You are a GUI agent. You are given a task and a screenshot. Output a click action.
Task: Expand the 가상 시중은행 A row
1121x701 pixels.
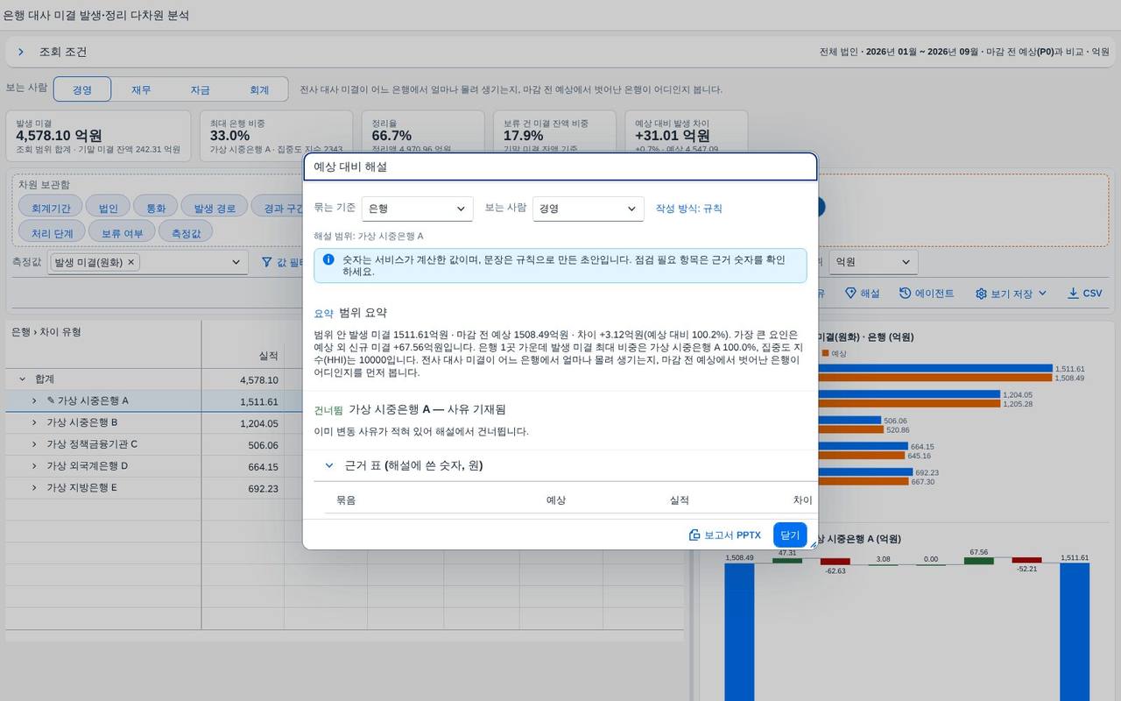click(34, 400)
